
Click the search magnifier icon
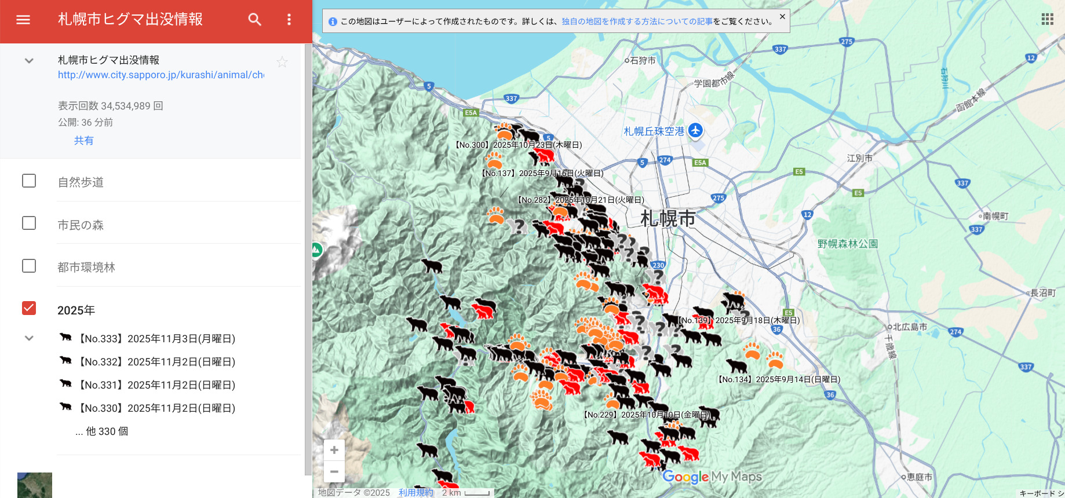(x=254, y=20)
